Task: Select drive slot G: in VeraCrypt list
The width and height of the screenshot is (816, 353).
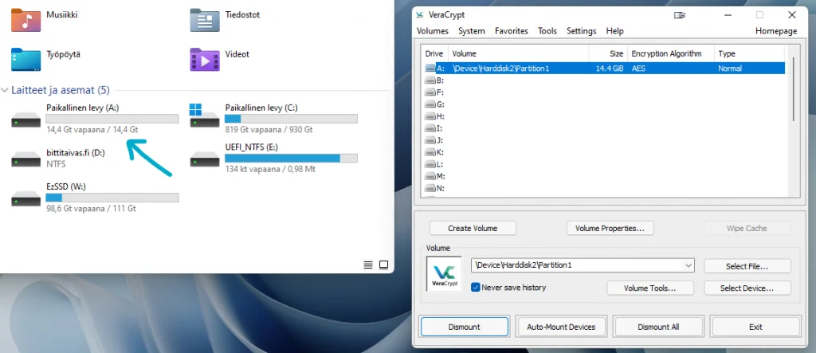Action: coord(434,104)
